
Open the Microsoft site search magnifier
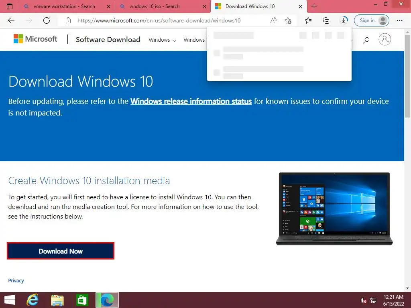click(366, 40)
